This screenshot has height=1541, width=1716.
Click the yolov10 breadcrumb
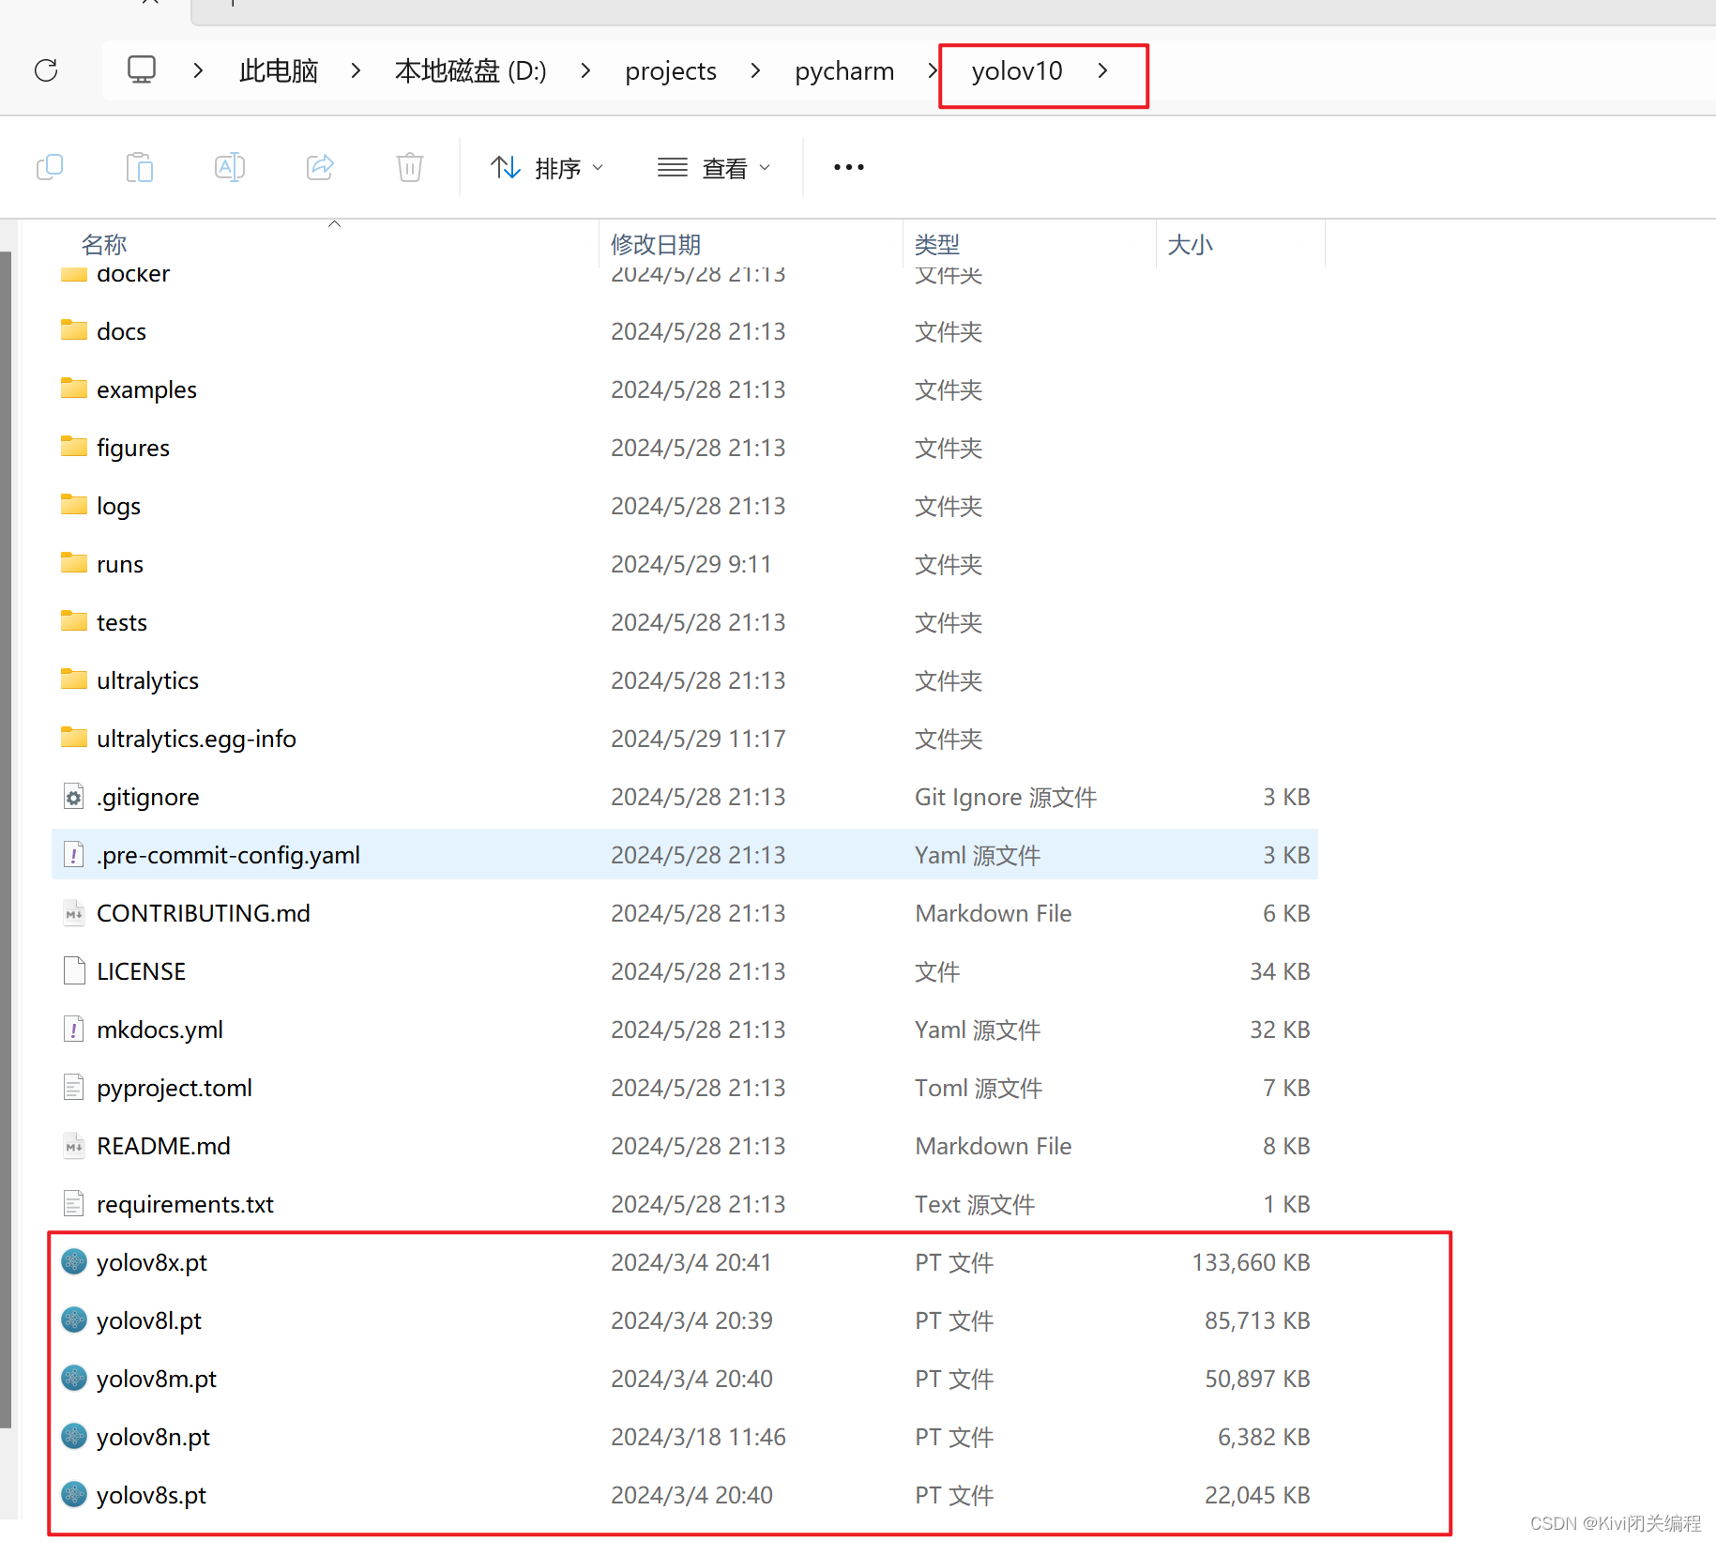click(x=1017, y=70)
